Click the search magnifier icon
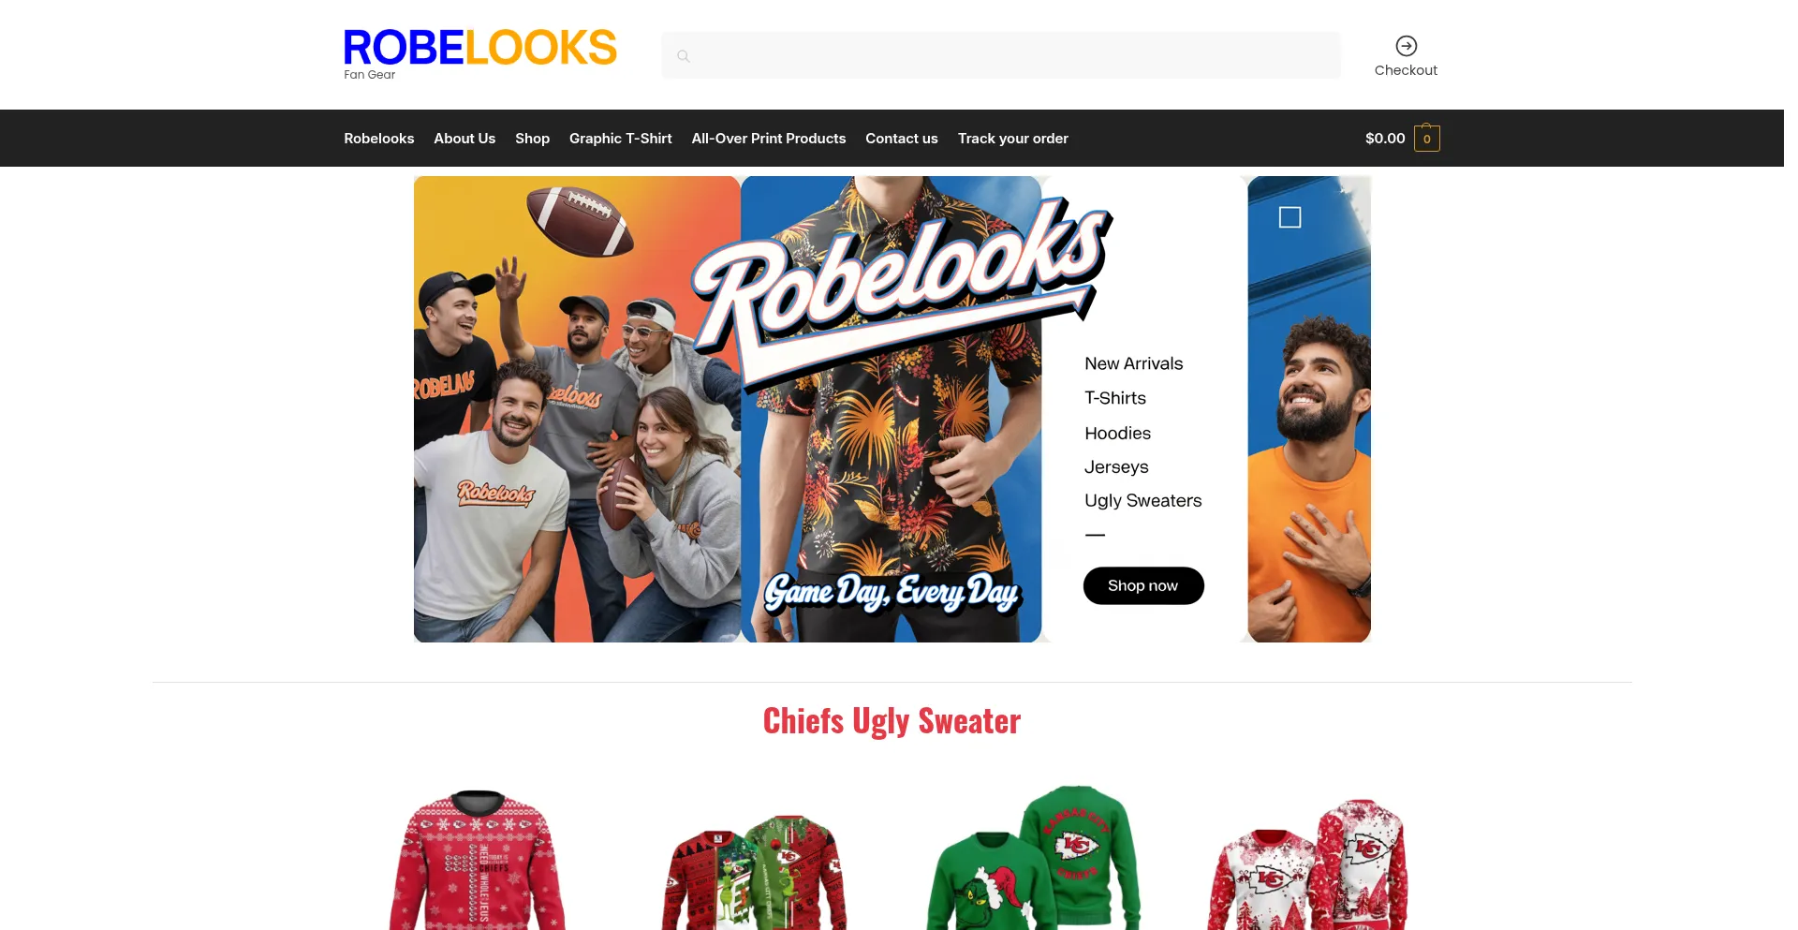 (684, 56)
